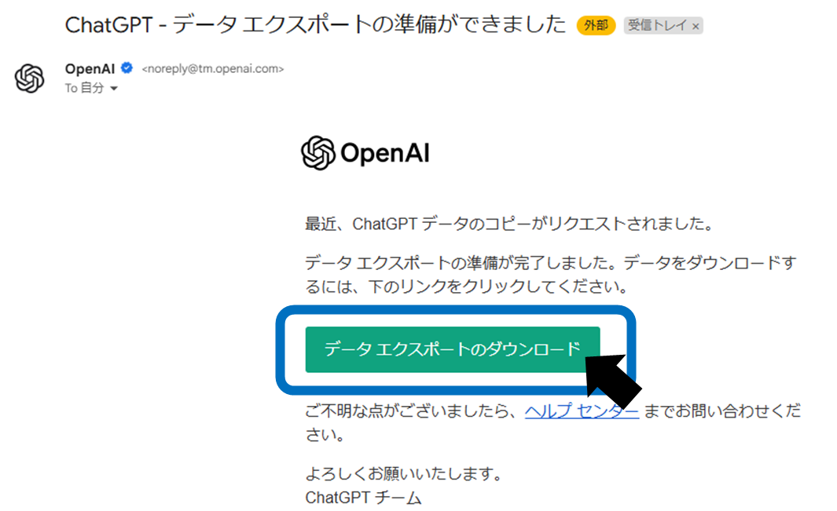Image resolution: width=837 pixels, height=511 pixels.
Task: Select the 受信トレイ label text
Action: pyautogui.click(x=657, y=25)
